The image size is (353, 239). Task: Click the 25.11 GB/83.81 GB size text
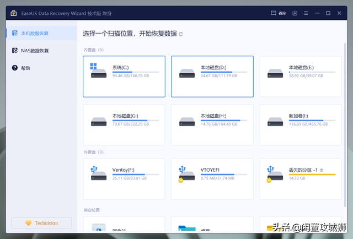[x=130, y=178]
